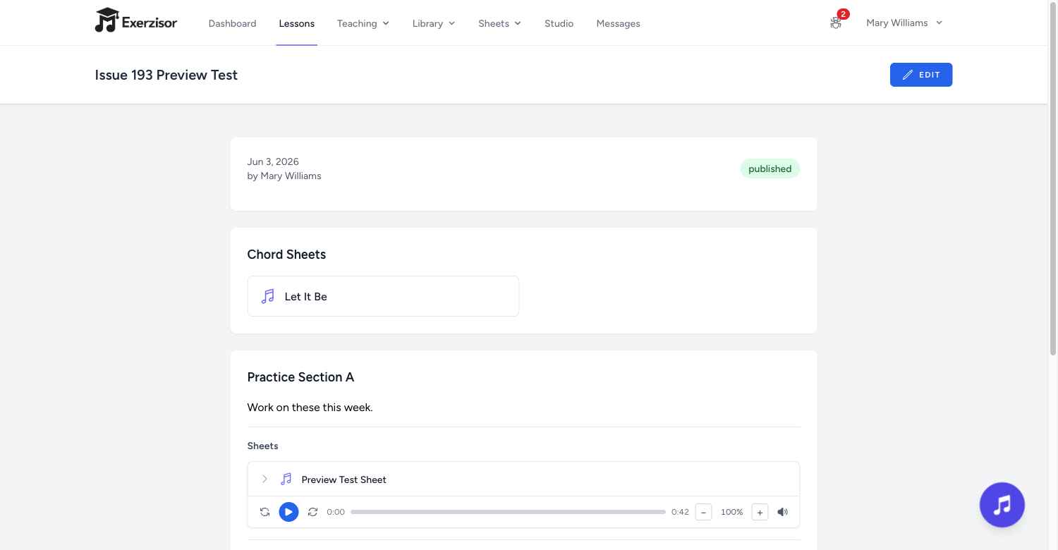The height and width of the screenshot is (550, 1058).
Task: Open the Let It Be chord sheet
Action: [383, 296]
